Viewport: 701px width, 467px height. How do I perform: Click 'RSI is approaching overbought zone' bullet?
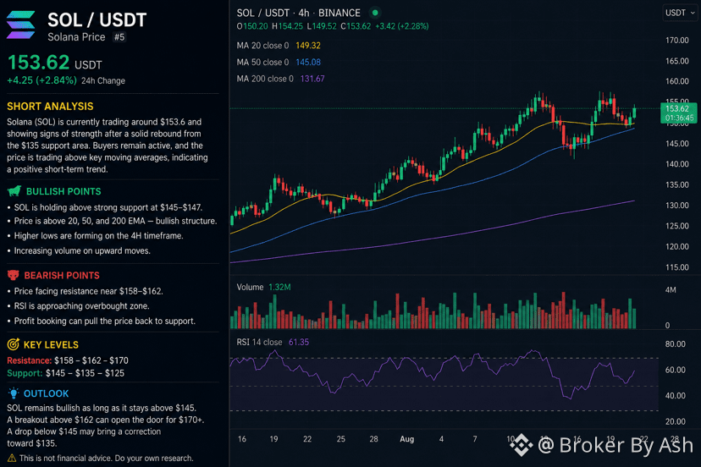click(79, 306)
